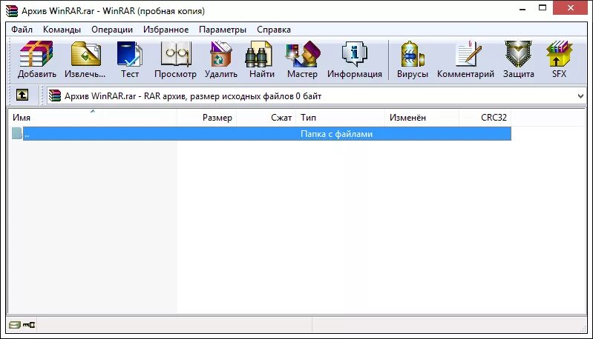Open the Справка menu
This screenshot has height=339, width=593.
(x=274, y=30)
